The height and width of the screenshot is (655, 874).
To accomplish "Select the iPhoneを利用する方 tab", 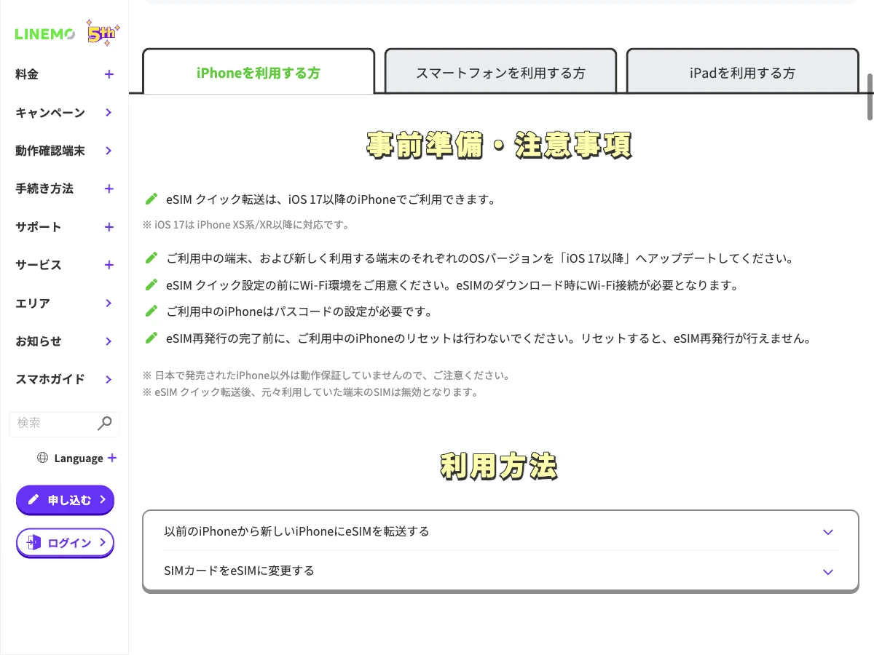I will pos(259,71).
